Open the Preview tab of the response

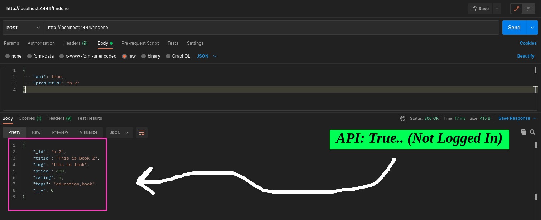[60, 132]
